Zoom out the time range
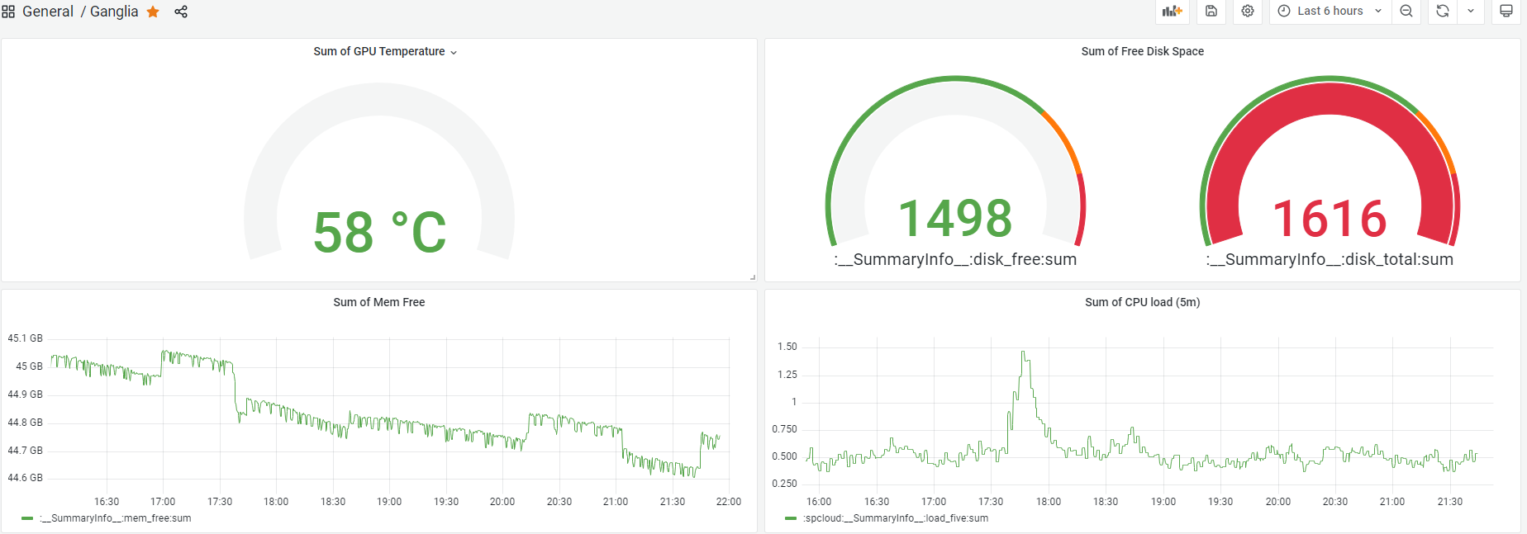The height and width of the screenshot is (534, 1527). click(x=1406, y=11)
